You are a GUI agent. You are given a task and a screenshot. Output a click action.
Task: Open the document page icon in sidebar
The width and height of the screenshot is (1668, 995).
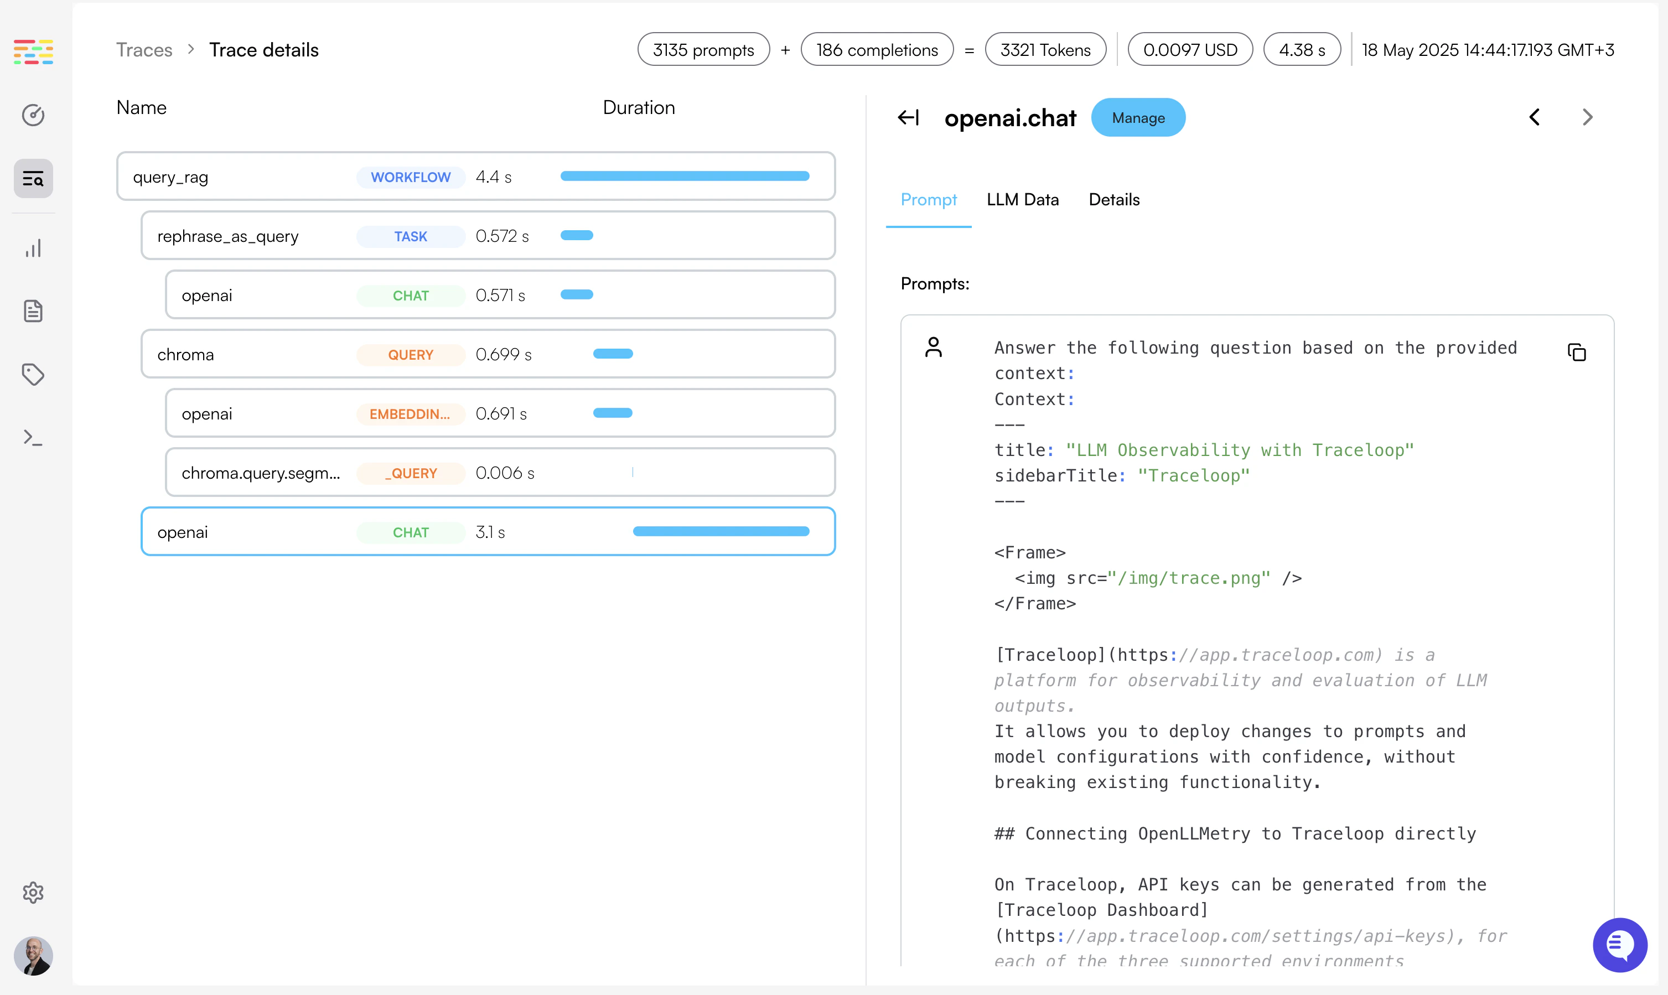click(33, 311)
